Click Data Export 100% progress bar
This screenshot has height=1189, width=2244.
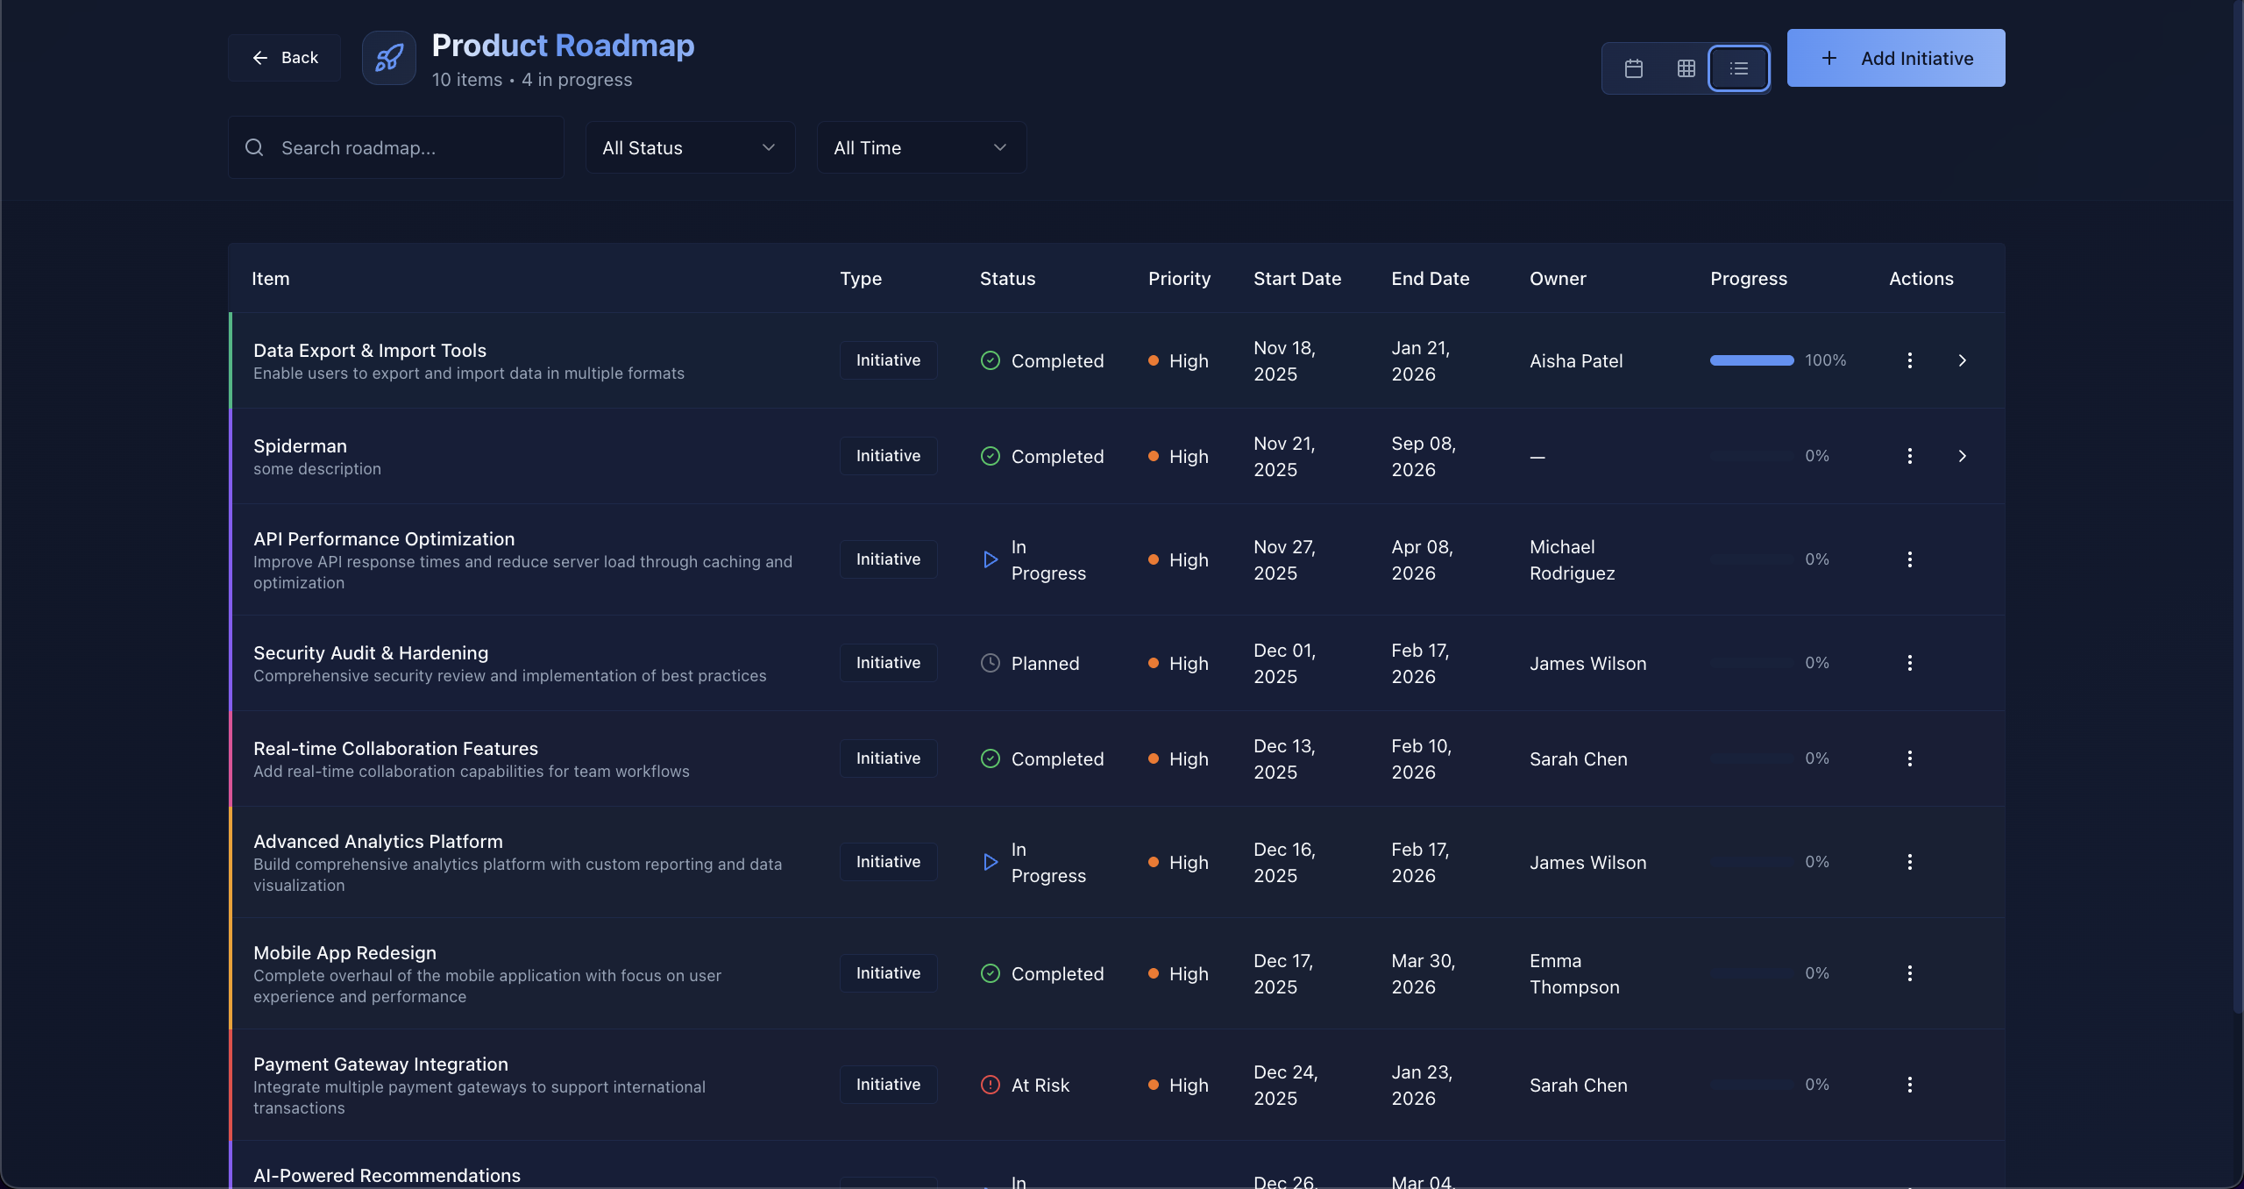(1751, 360)
